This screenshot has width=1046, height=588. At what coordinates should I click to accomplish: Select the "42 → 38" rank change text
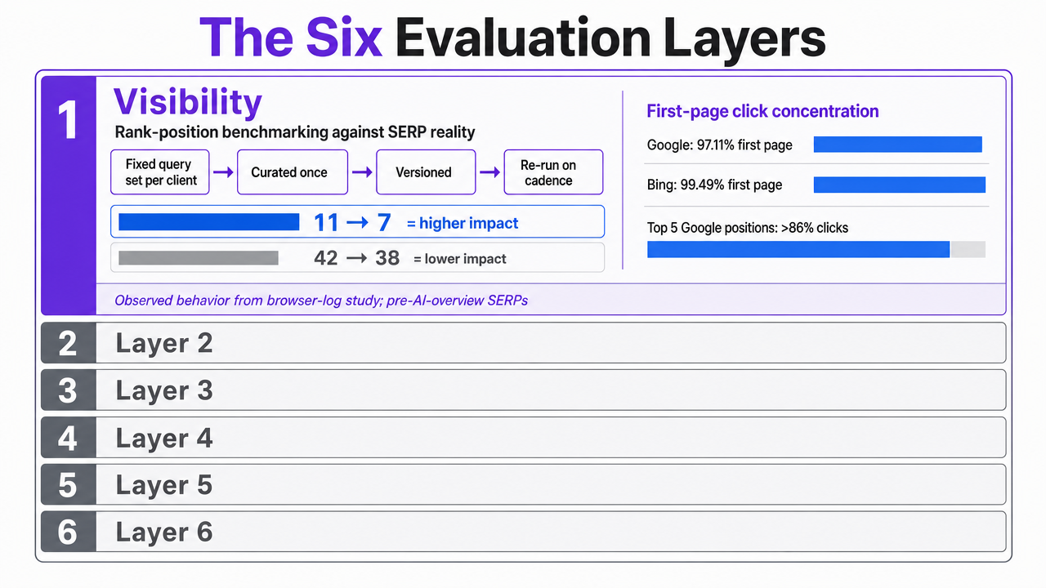pyautogui.click(x=357, y=258)
